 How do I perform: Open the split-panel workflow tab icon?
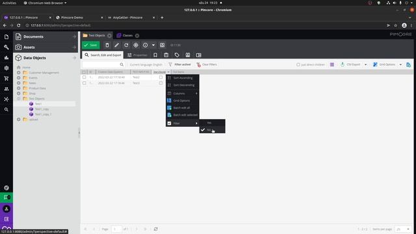tap(199, 55)
